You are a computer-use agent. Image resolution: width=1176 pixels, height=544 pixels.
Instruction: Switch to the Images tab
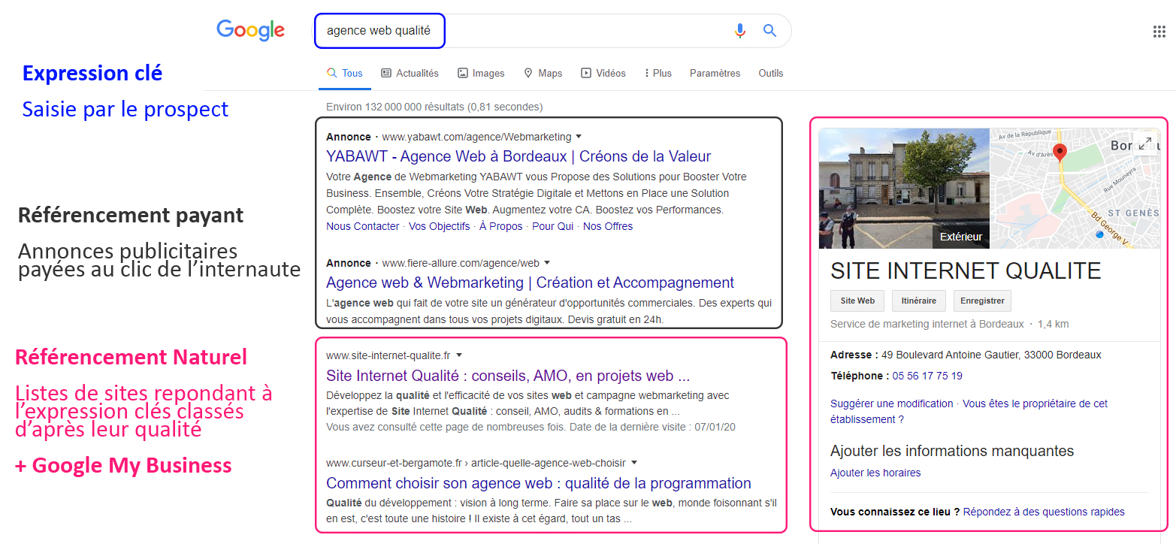(x=481, y=73)
